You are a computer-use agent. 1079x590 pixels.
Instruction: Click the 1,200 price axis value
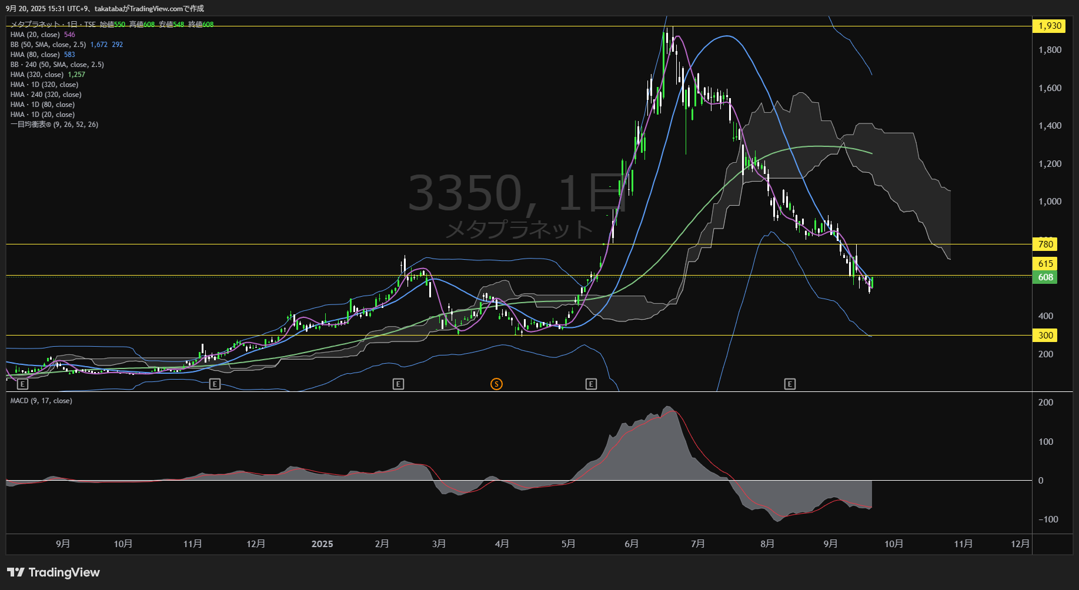click(x=1050, y=164)
